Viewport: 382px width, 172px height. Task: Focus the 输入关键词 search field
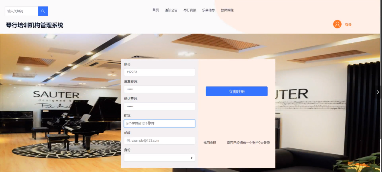tap(21, 11)
